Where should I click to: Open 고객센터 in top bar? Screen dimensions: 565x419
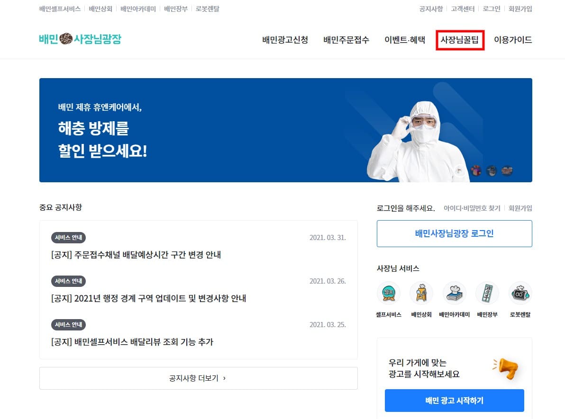click(x=463, y=9)
